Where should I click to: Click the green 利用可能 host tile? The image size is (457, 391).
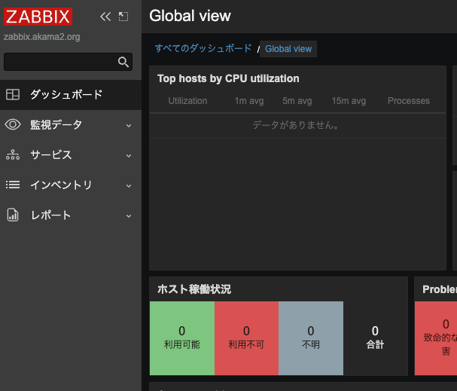point(182,338)
